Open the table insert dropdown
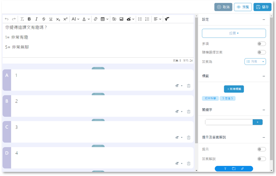Screen dimensions: 276x176 click(104, 19)
